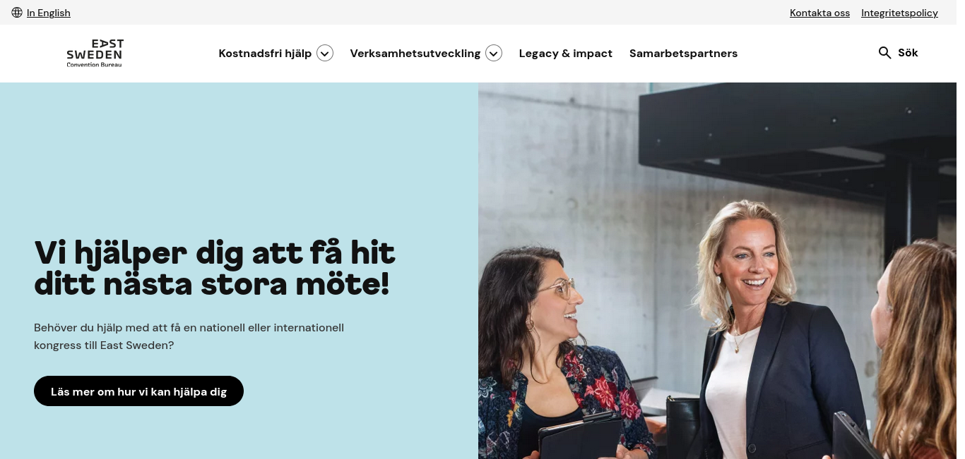Viewport: 965px width, 459px height.
Task: Go to Legacy & impact
Action: click(566, 54)
